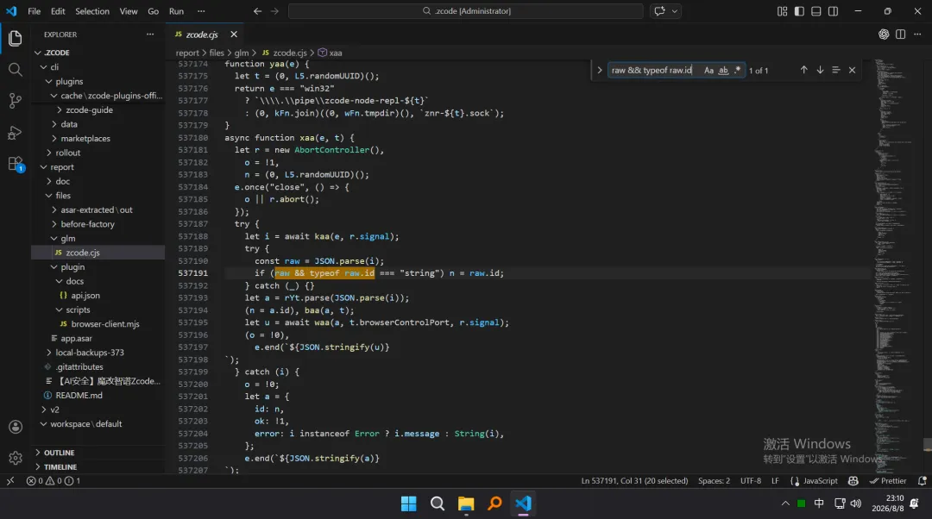The width and height of the screenshot is (932, 519).
Task: Open the Copilot chat icon in title bar
Action: 659,10
